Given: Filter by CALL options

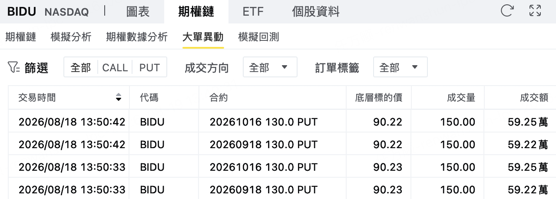Looking at the screenshot, I should 115,67.
